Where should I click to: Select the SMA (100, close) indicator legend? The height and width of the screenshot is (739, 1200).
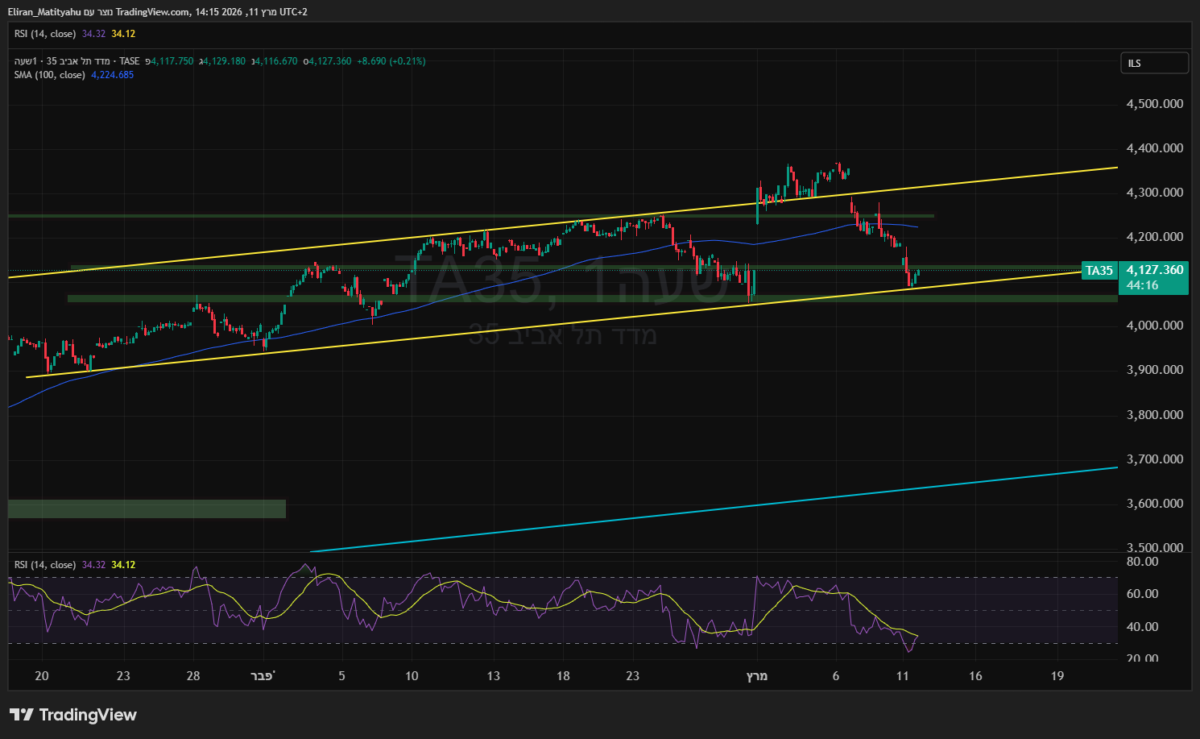tap(49, 75)
